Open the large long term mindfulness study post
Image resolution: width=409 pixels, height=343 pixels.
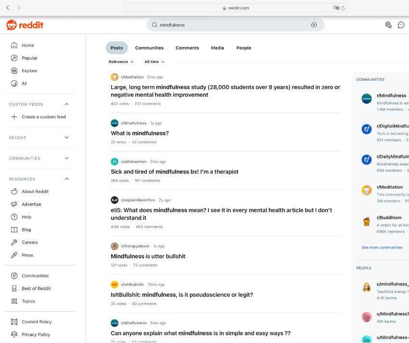[225, 91]
